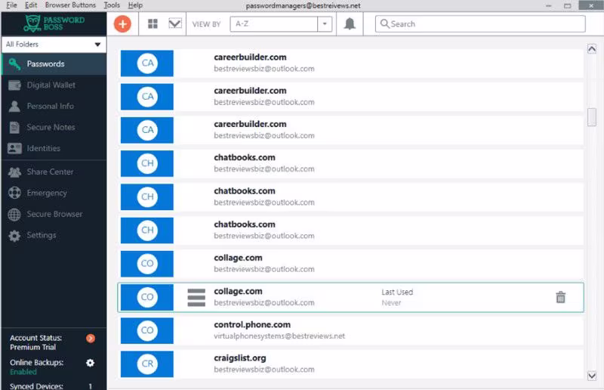Delete the selected collage.com entry
604x390 pixels.
click(560, 297)
